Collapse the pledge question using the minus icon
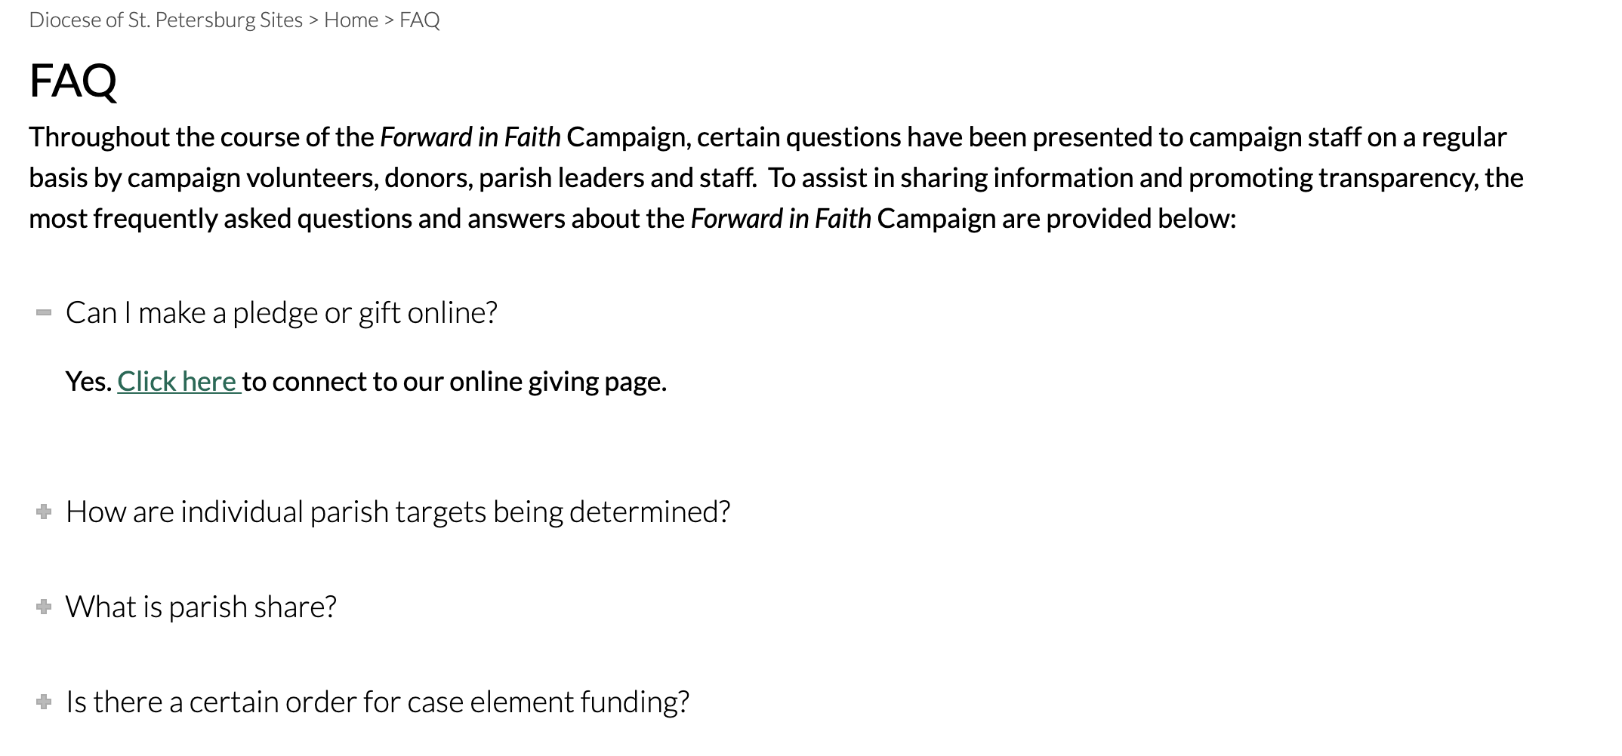1622x756 pixels. point(44,313)
